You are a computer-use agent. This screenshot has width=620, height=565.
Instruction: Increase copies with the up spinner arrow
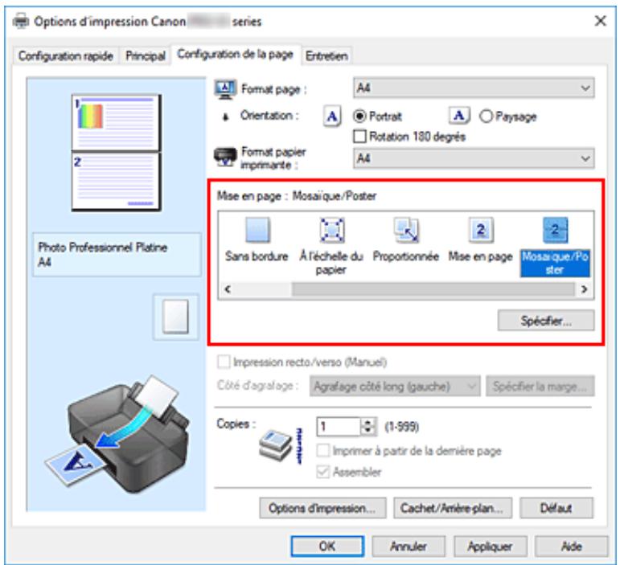368,422
